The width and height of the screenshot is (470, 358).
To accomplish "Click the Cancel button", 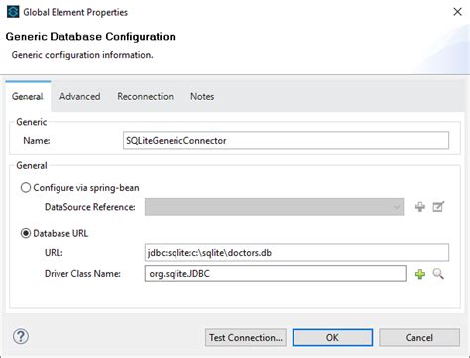I will (419, 337).
